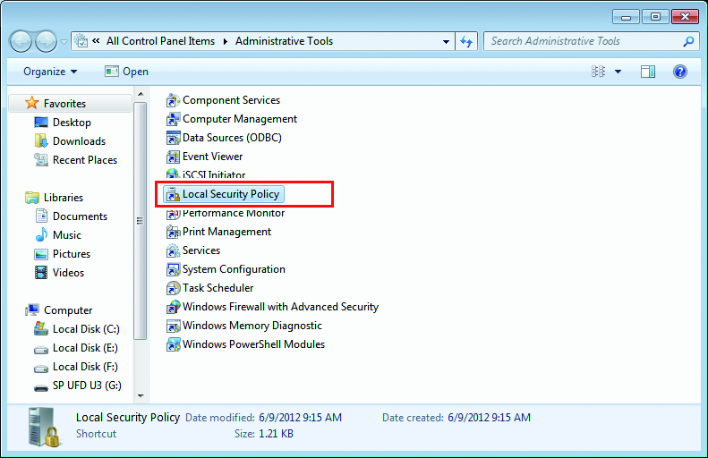Select the Print Management icon

click(174, 232)
